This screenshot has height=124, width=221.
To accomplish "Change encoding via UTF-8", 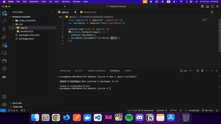I will 173,110.
